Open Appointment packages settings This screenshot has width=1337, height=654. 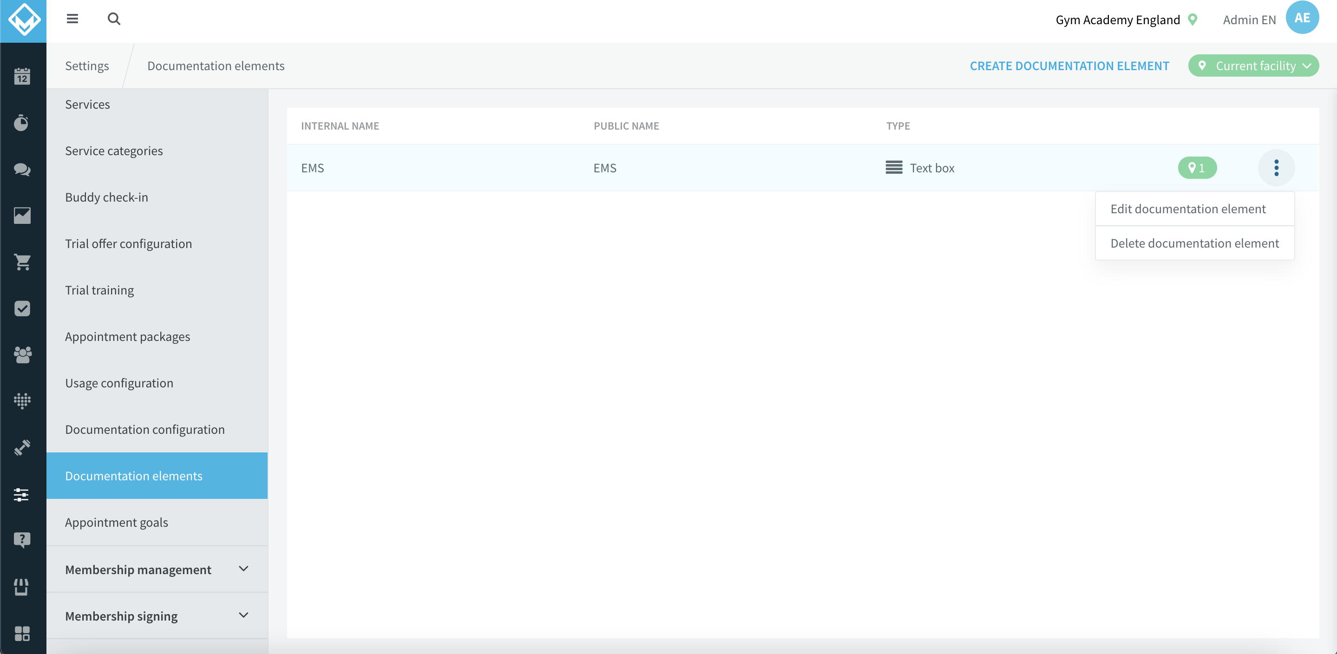click(x=157, y=336)
